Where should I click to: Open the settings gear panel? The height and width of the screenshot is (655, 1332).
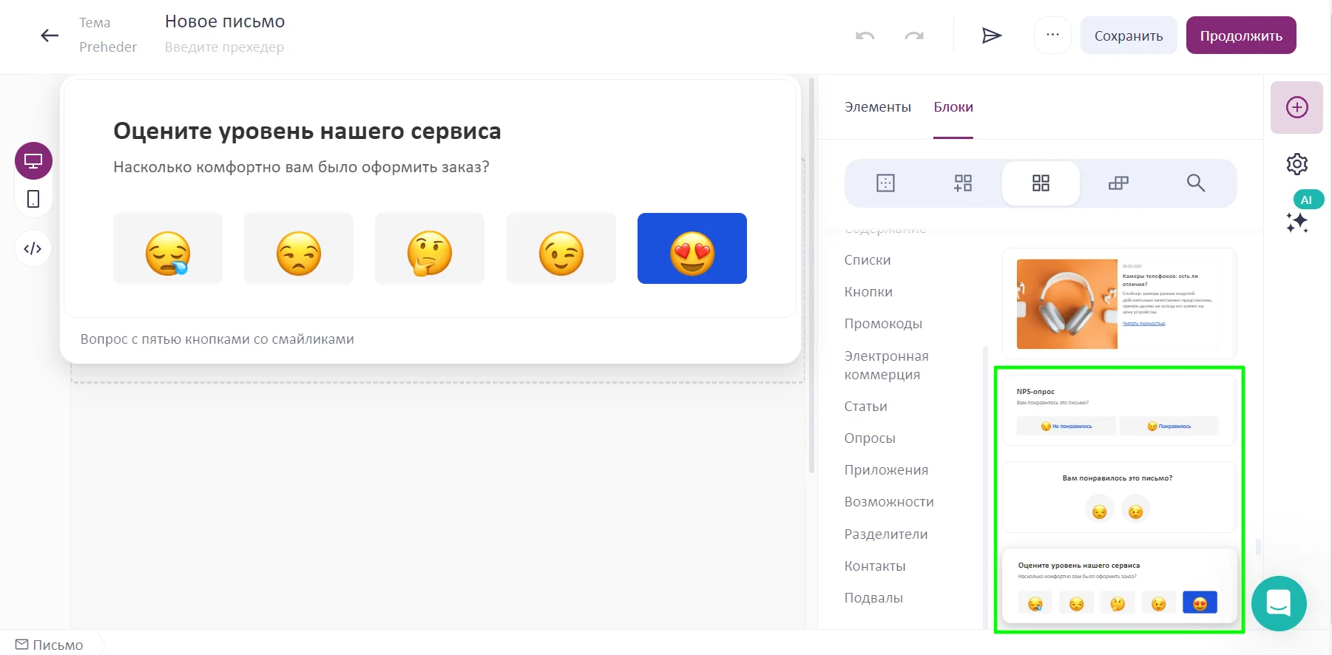point(1296,164)
